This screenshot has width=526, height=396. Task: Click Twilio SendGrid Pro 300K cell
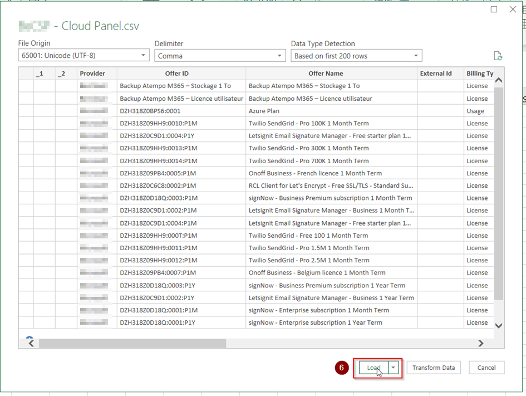[331, 148]
